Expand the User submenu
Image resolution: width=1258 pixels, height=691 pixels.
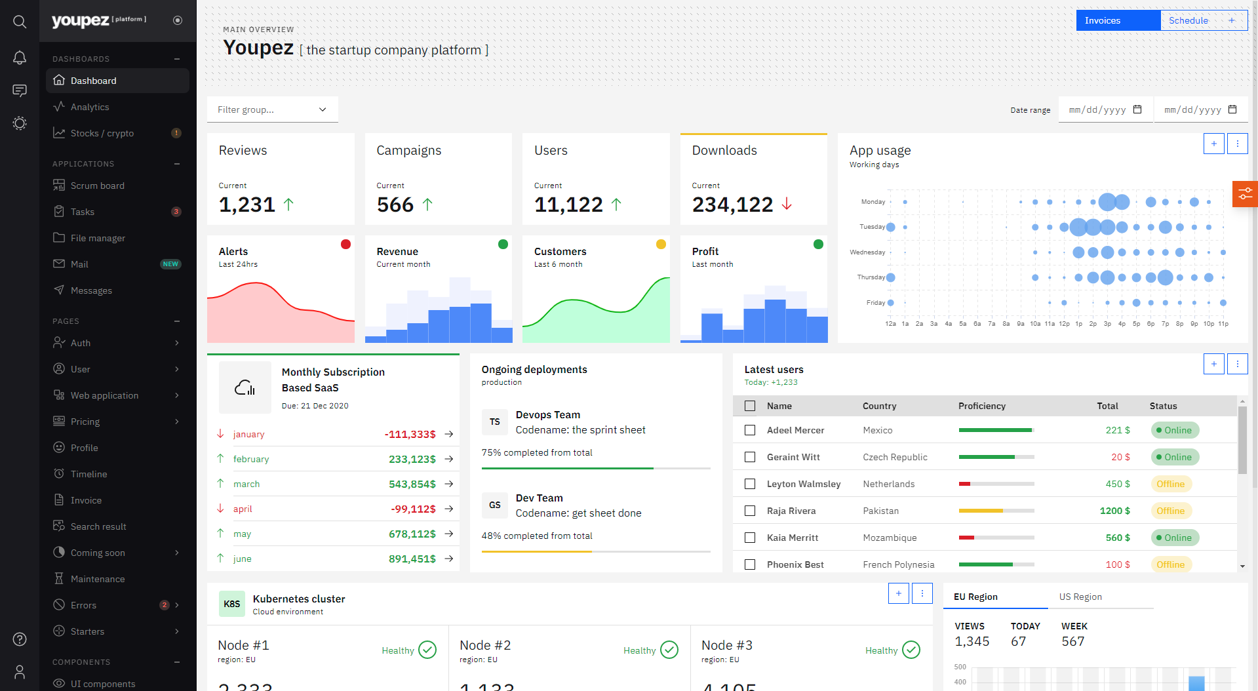[x=177, y=369]
